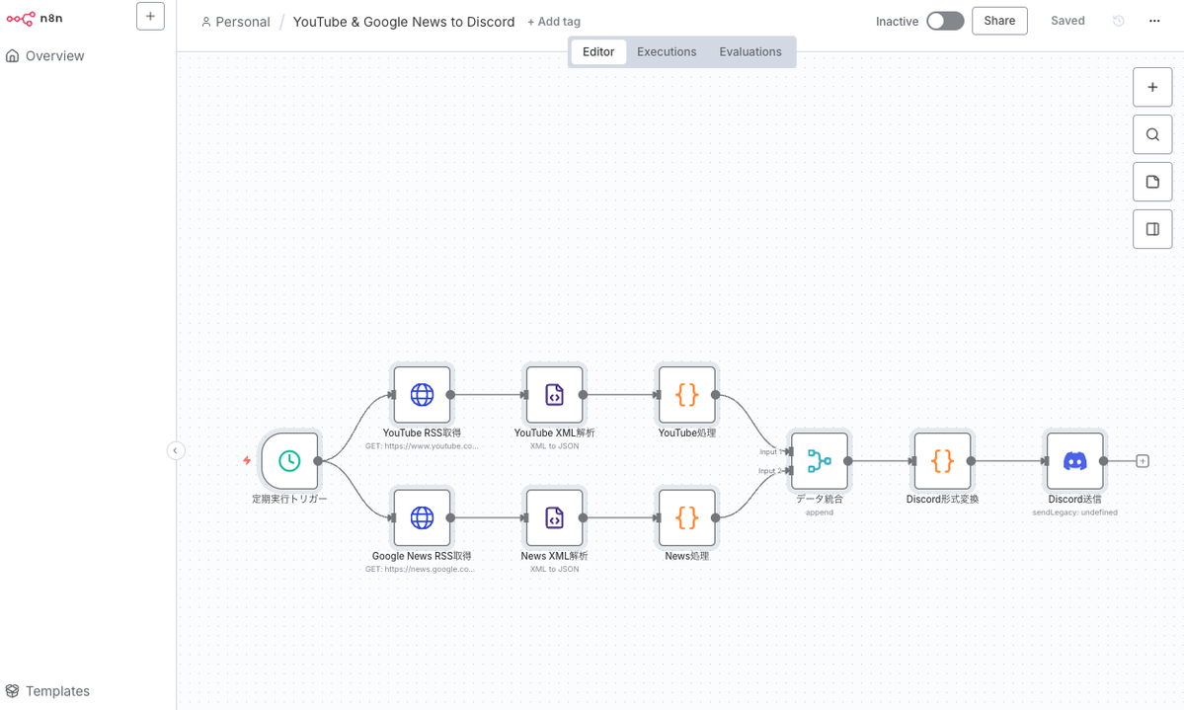
Task: Open Templates in the sidebar
Action: (47, 691)
